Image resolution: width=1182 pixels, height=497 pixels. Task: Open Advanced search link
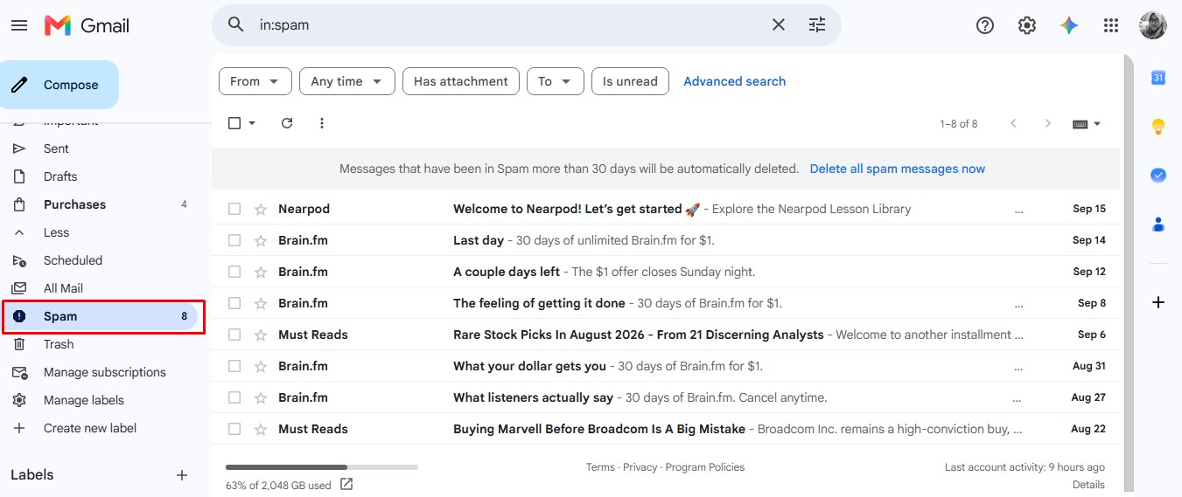735,81
